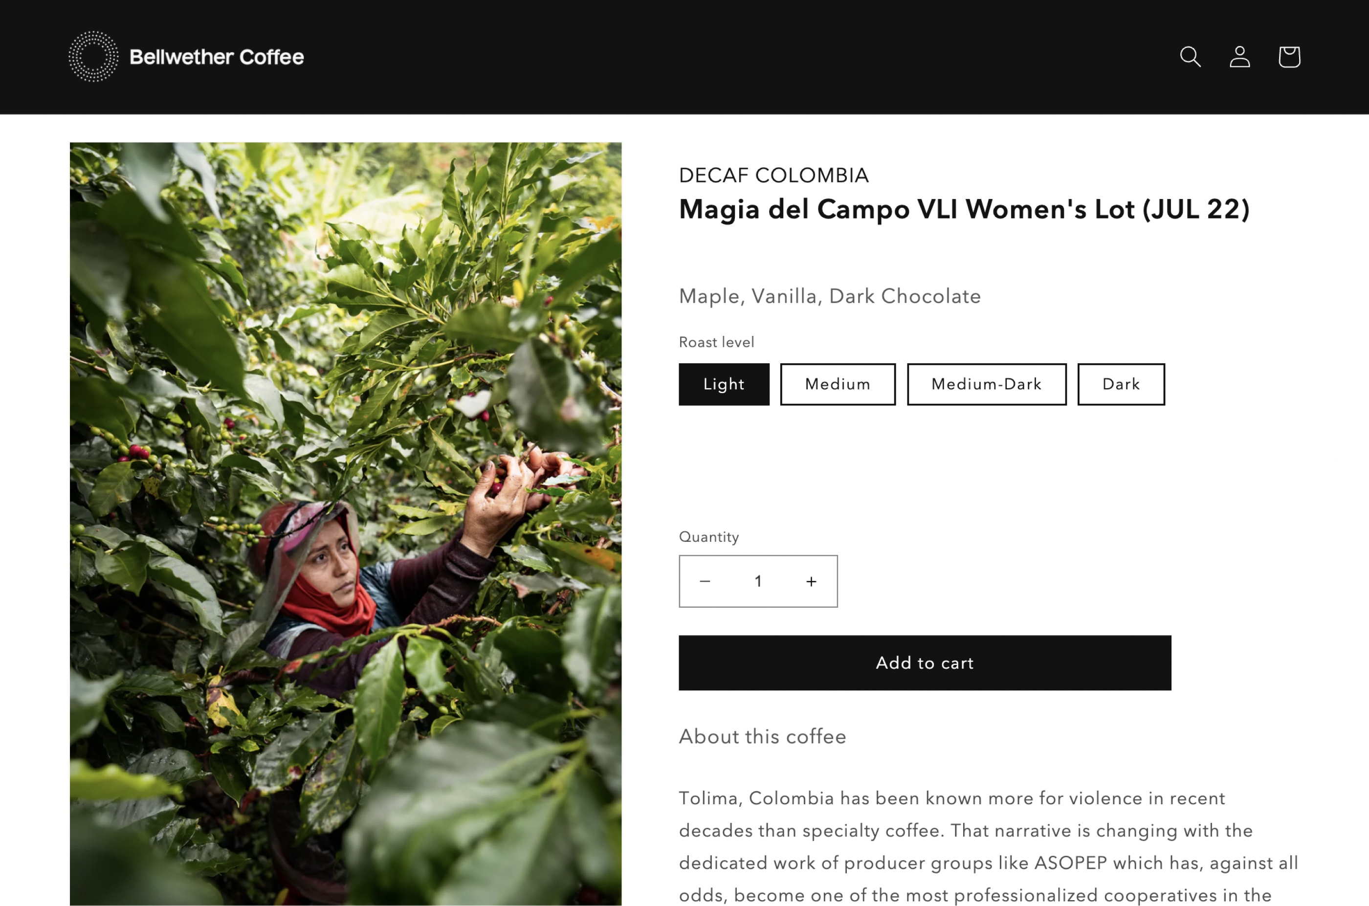Image resolution: width=1369 pixels, height=906 pixels.
Task: Click the Roast level label
Action: pos(716,342)
